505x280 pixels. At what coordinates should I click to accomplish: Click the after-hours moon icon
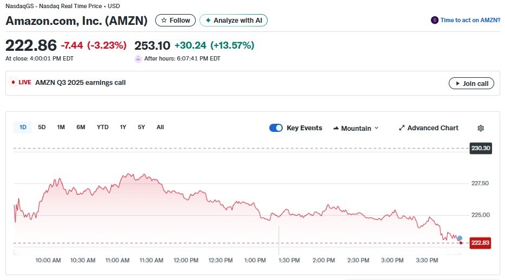[x=138, y=58]
